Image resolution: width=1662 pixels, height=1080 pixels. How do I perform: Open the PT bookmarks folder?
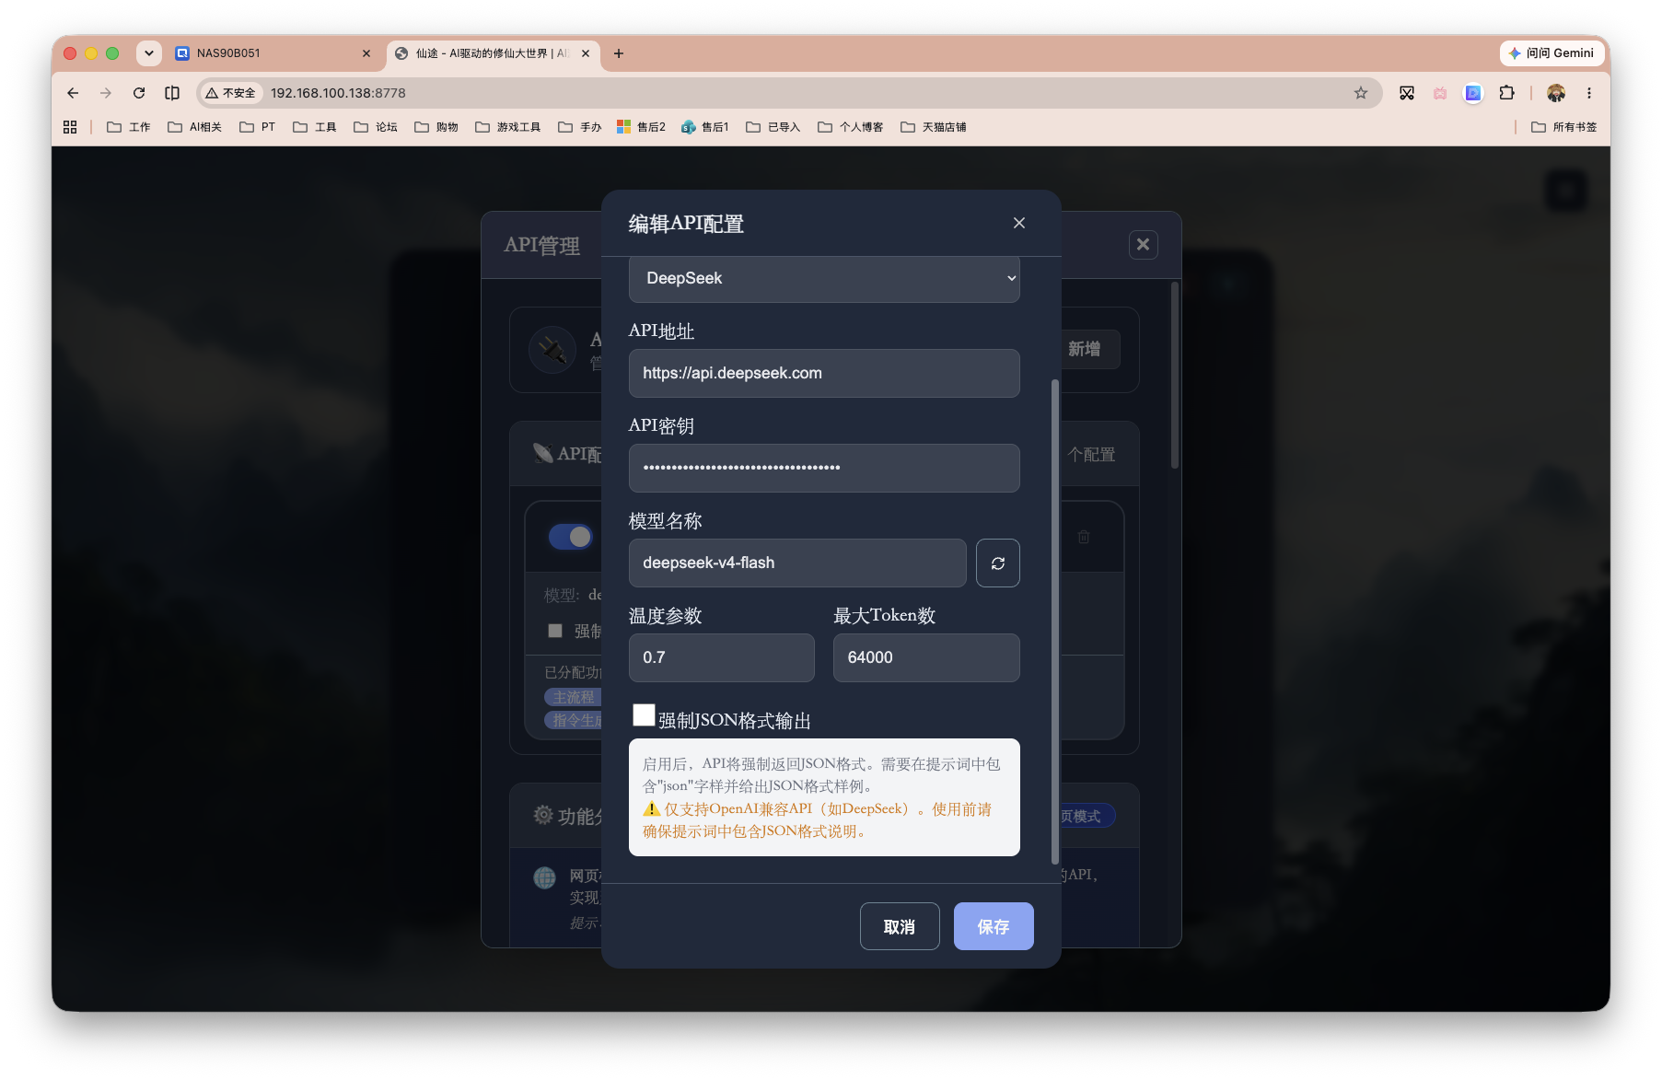[x=258, y=127]
